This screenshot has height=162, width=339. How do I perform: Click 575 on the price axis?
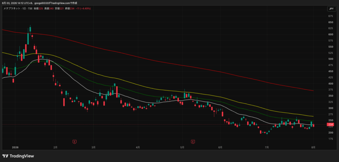(x=331, y=41)
